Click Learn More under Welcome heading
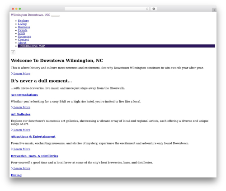The image size is (226, 191). tap(21, 74)
